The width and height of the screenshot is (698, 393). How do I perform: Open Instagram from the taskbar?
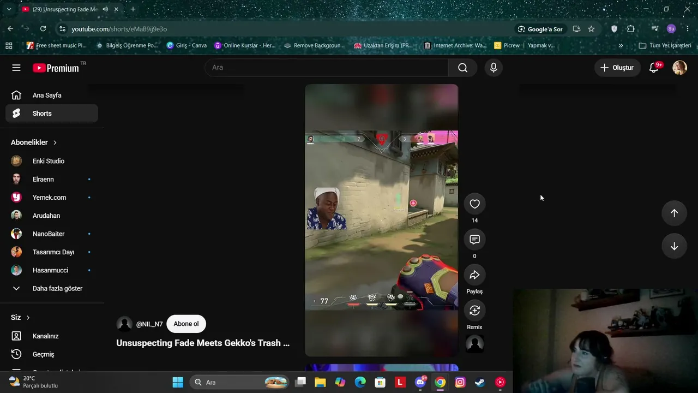[x=460, y=382]
